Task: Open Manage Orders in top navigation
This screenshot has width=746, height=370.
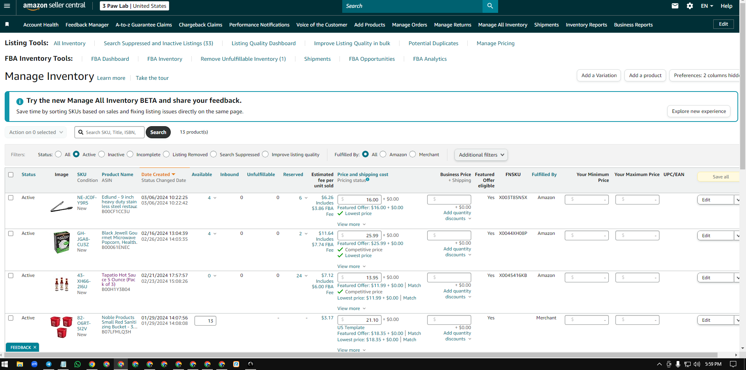Action: pos(409,25)
